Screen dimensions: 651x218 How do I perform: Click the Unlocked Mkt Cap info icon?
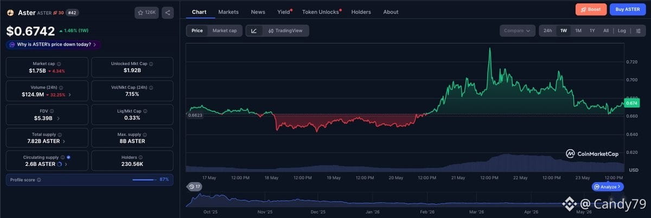pyautogui.click(x=150, y=63)
